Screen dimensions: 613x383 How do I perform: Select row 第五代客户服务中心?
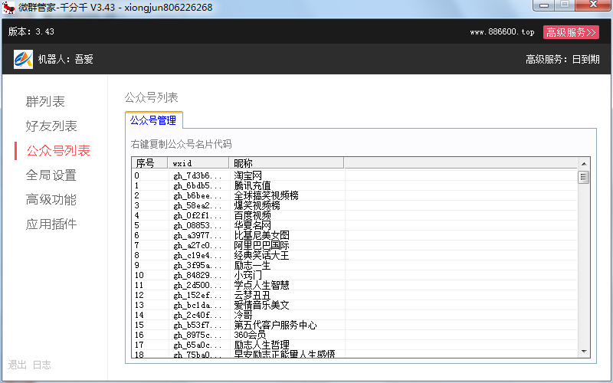tap(355, 325)
